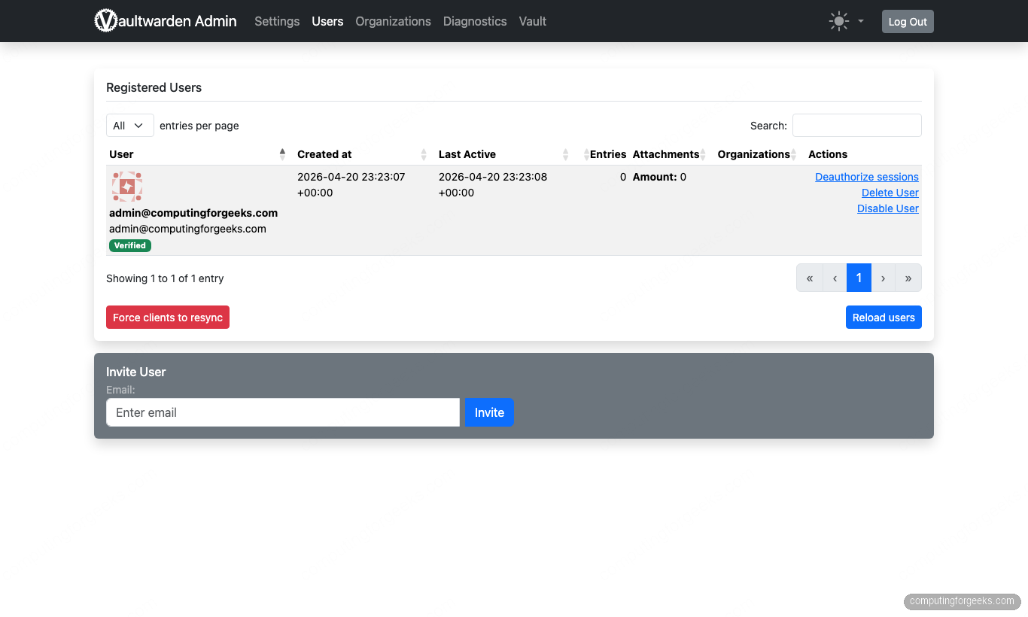1028x617 pixels.
Task: Toggle sort order on Last Active column
Action: 566,153
